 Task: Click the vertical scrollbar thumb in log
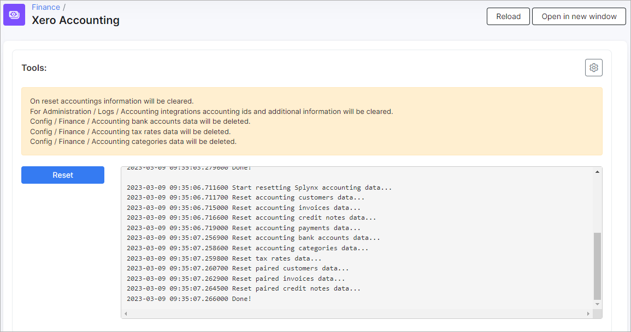[x=597, y=265]
